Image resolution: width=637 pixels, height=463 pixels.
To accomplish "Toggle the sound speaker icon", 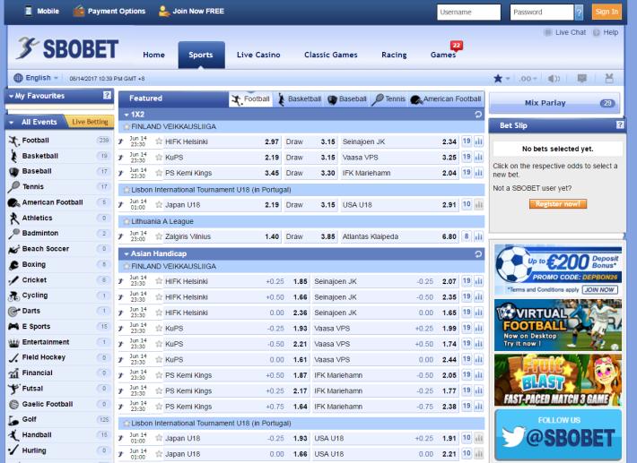I will point(554,79).
